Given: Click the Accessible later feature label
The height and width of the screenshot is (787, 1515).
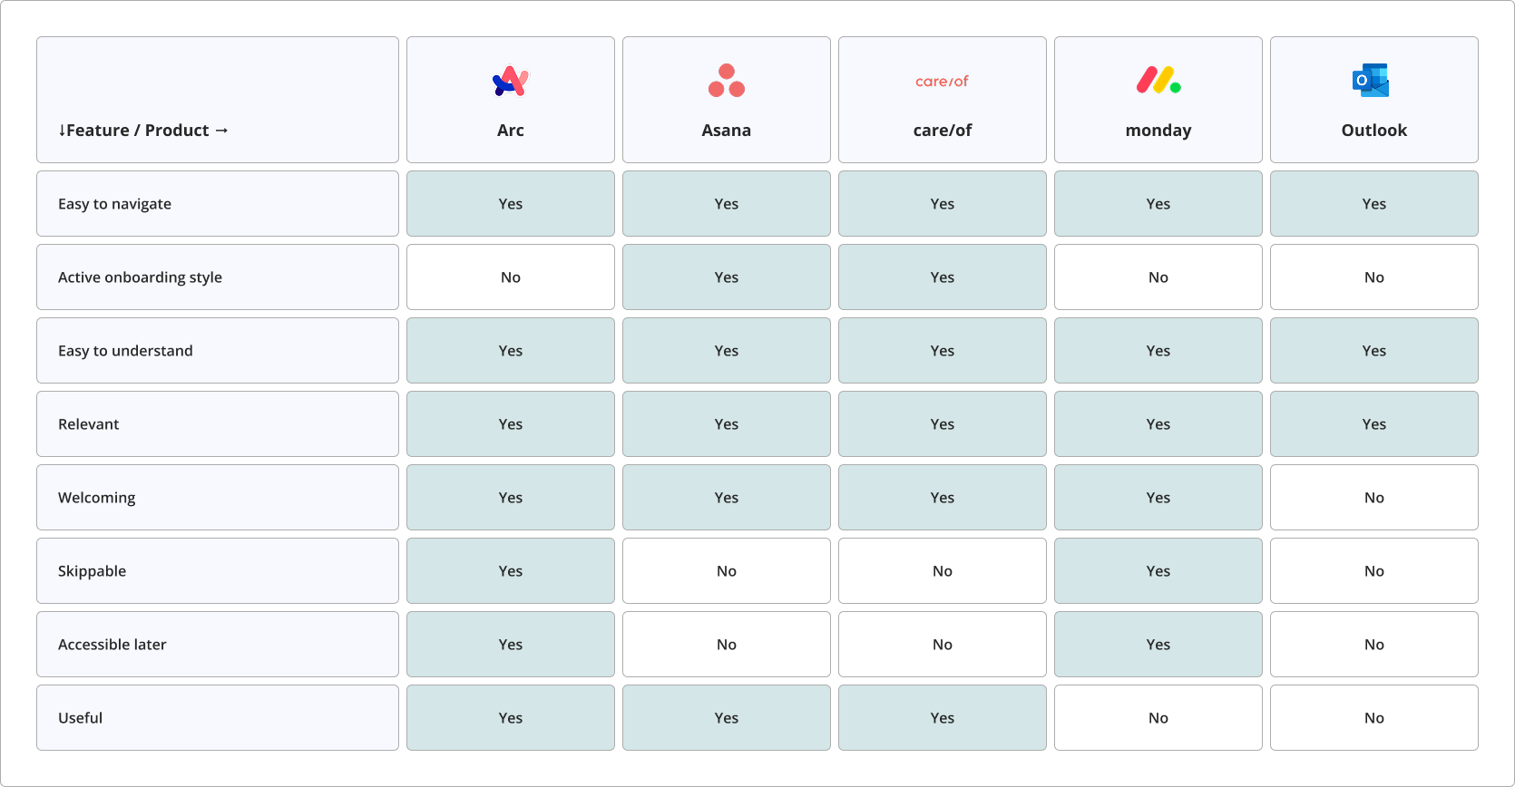Looking at the screenshot, I should pyautogui.click(x=112, y=645).
